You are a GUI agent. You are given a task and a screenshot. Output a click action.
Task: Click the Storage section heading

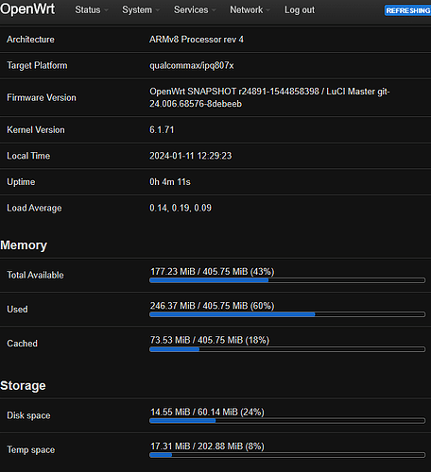(x=23, y=385)
